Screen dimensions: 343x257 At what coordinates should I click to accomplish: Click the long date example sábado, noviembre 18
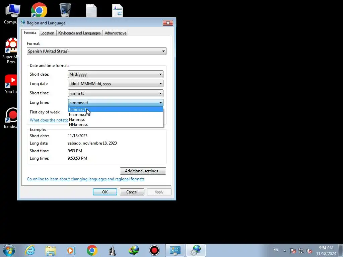(92, 143)
